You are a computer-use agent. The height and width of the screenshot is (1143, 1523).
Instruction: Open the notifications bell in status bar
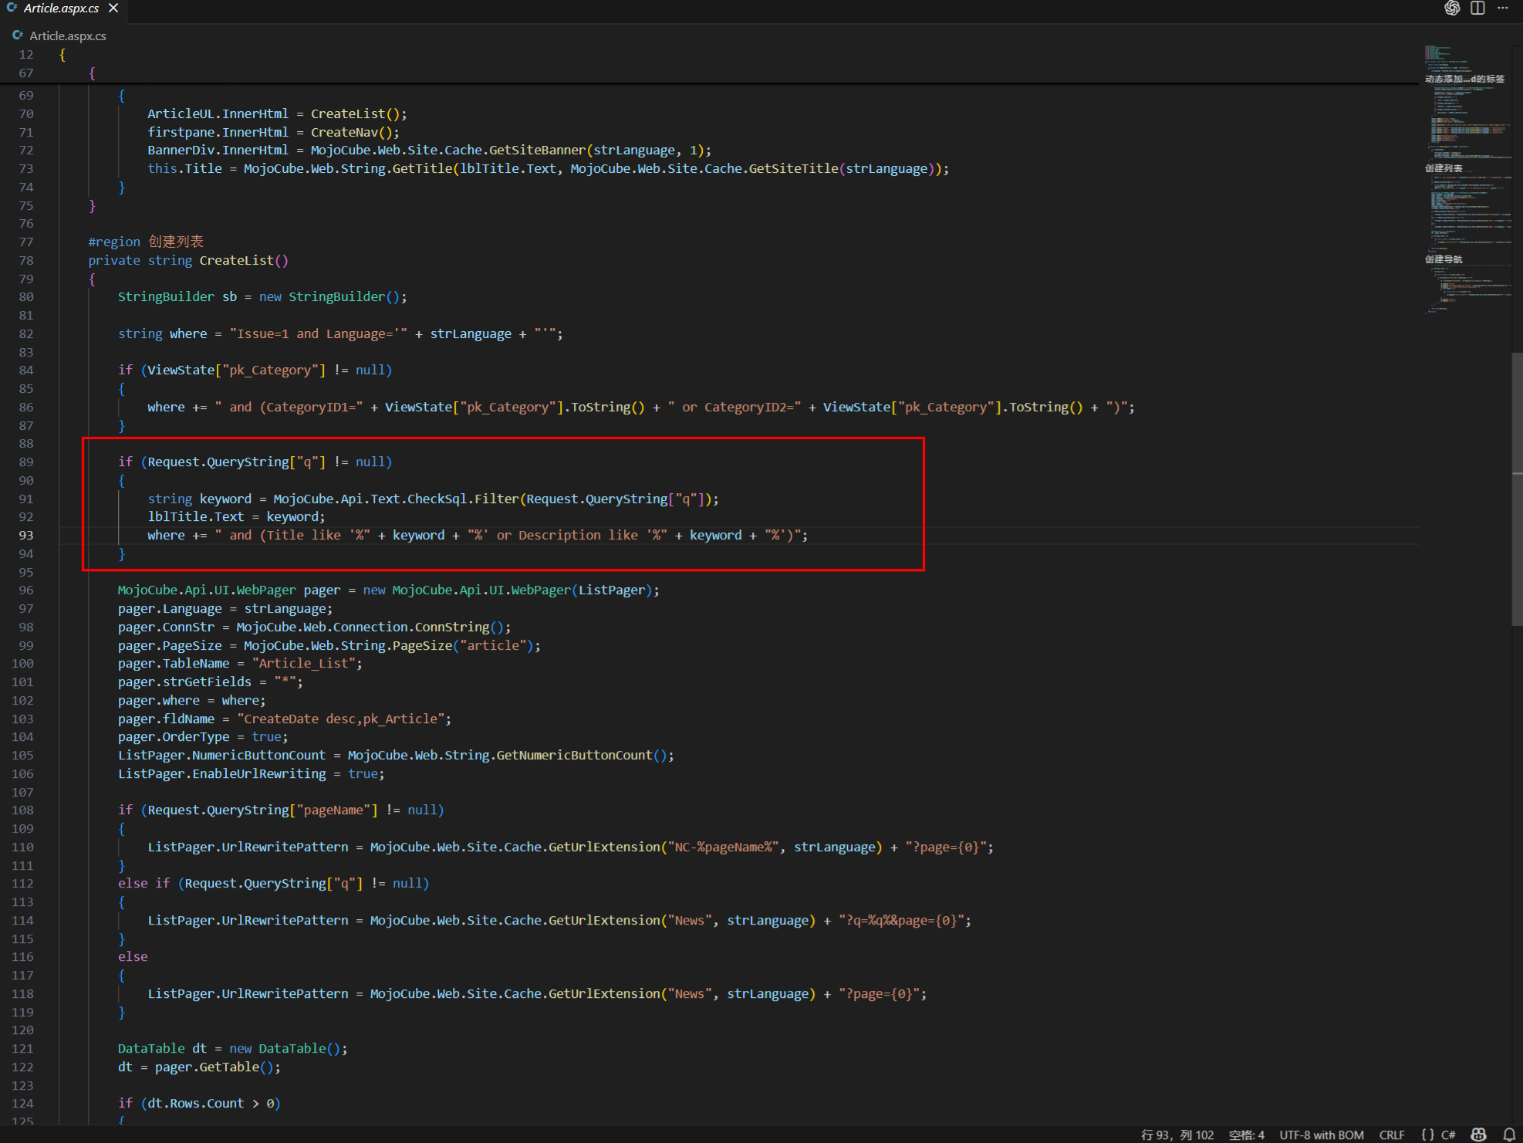(x=1509, y=1135)
